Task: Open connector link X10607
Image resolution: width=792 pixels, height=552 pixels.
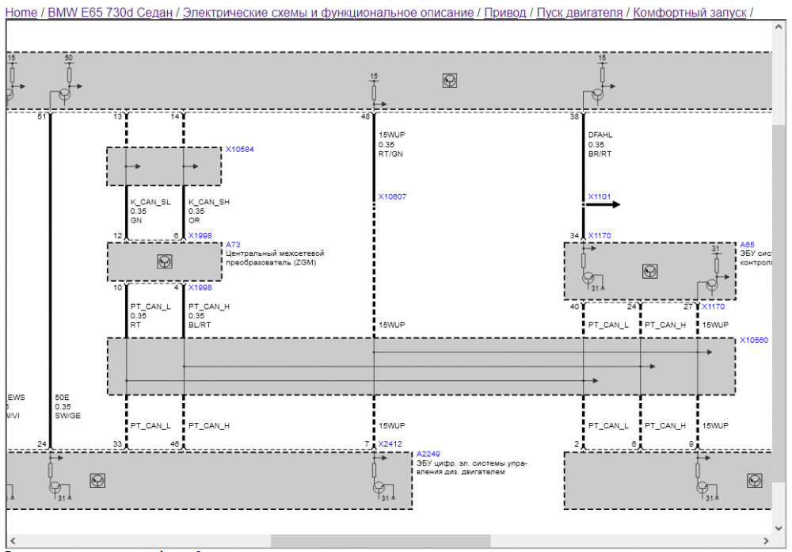Action: [393, 196]
